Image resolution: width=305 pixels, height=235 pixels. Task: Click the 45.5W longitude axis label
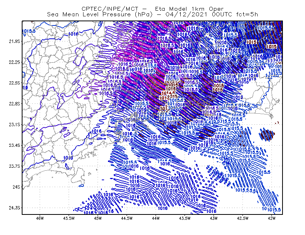coord(69,218)
